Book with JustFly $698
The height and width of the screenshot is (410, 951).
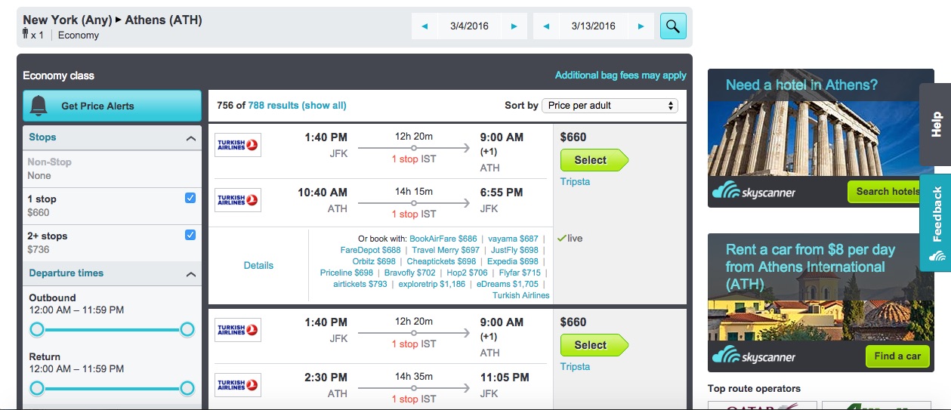(x=514, y=250)
